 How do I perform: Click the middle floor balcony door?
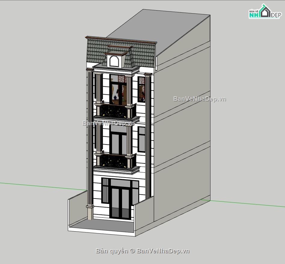point(118,141)
